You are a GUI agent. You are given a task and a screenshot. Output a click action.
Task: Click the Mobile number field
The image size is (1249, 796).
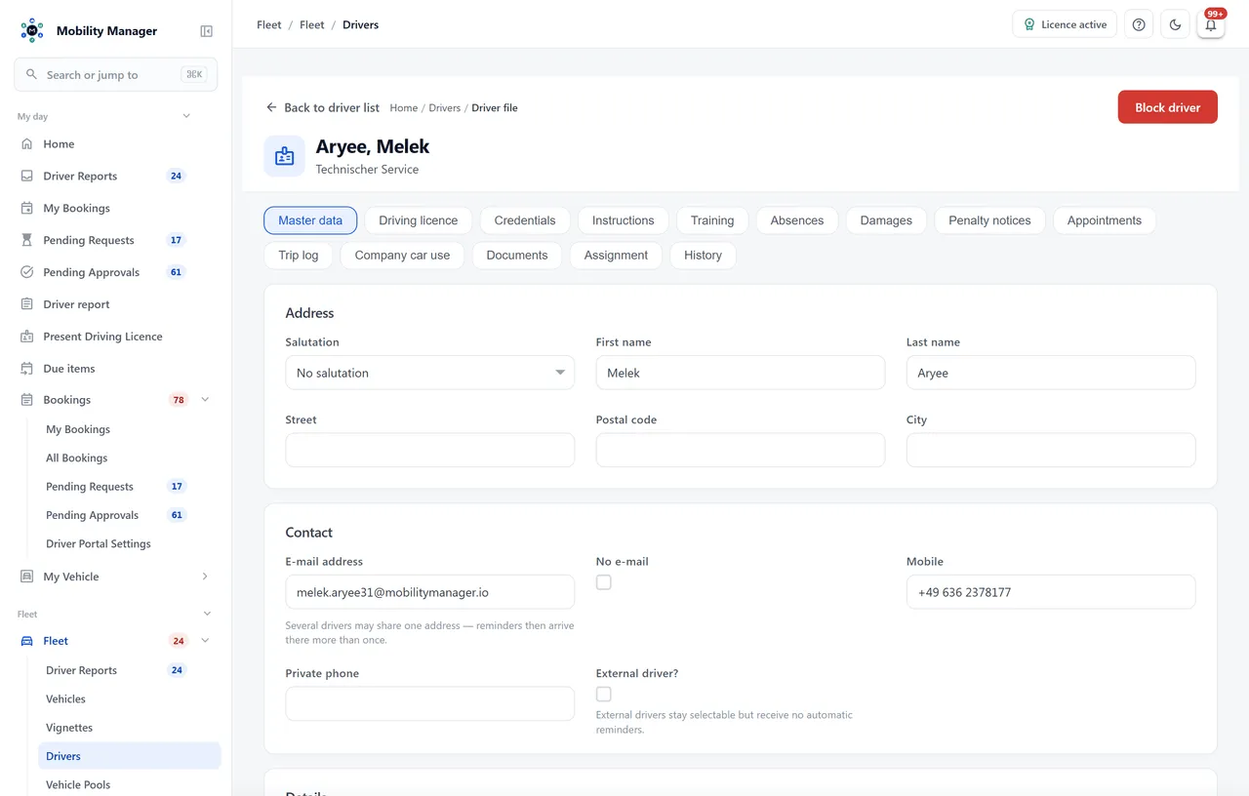click(x=1051, y=592)
